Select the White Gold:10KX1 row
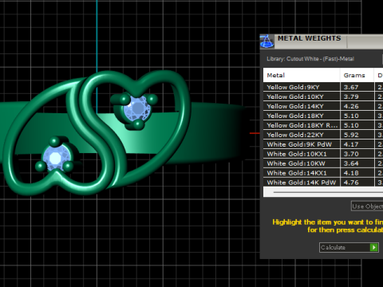 323,154
